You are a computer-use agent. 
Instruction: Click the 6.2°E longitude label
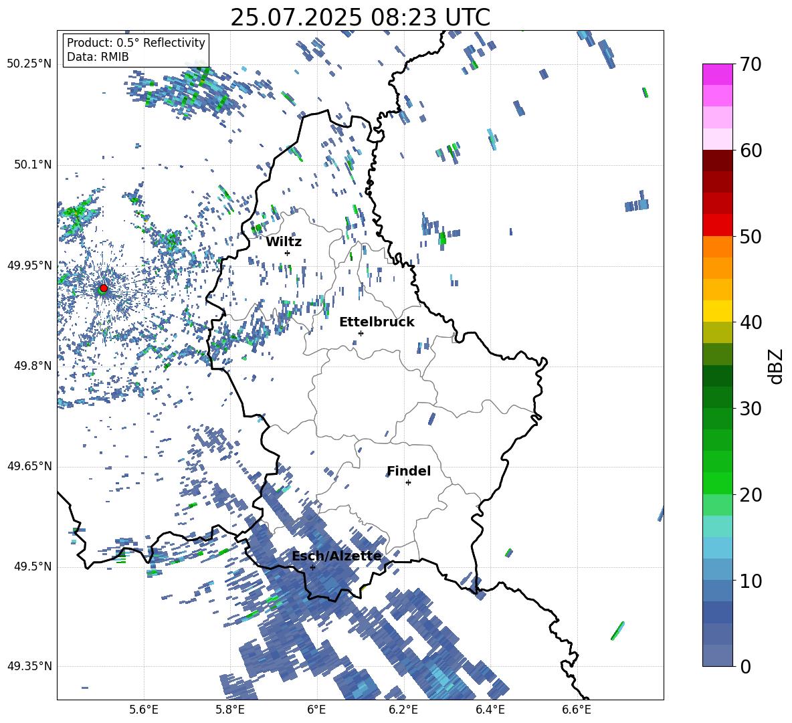tap(403, 710)
